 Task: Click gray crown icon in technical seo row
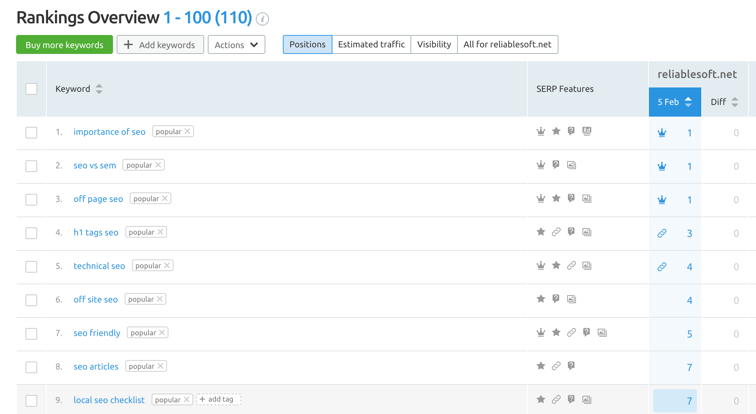click(x=541, y=265)
